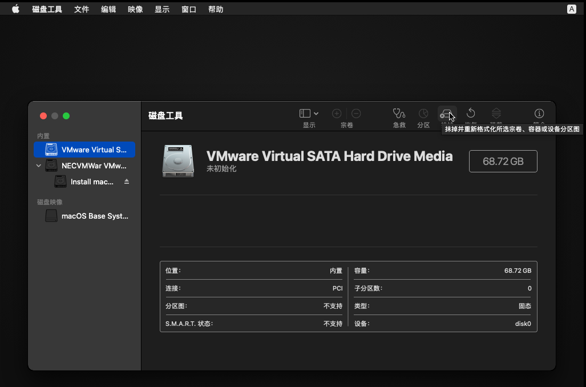Open the 映像 menu
The height and width of the screenshot is (387, 586).
[135, 9]
